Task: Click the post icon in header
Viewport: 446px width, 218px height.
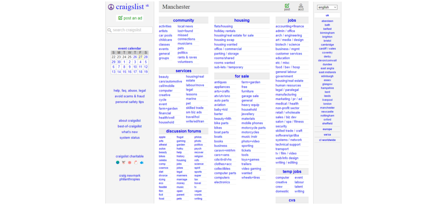Action: [287, 6]
